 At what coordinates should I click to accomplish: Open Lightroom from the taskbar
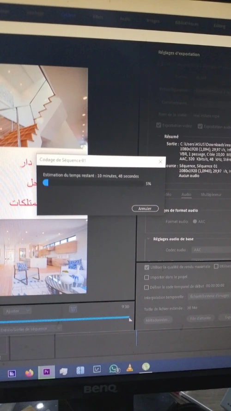tap(97, 369)
